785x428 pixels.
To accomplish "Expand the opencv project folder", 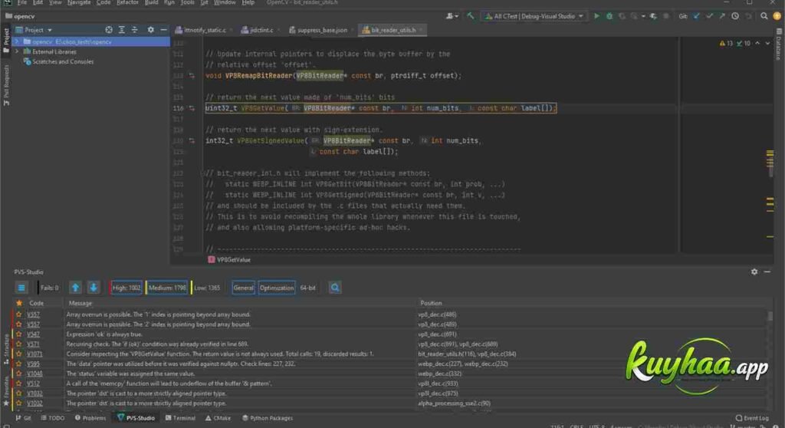I will pyautogui.click(x=17, y=42).
